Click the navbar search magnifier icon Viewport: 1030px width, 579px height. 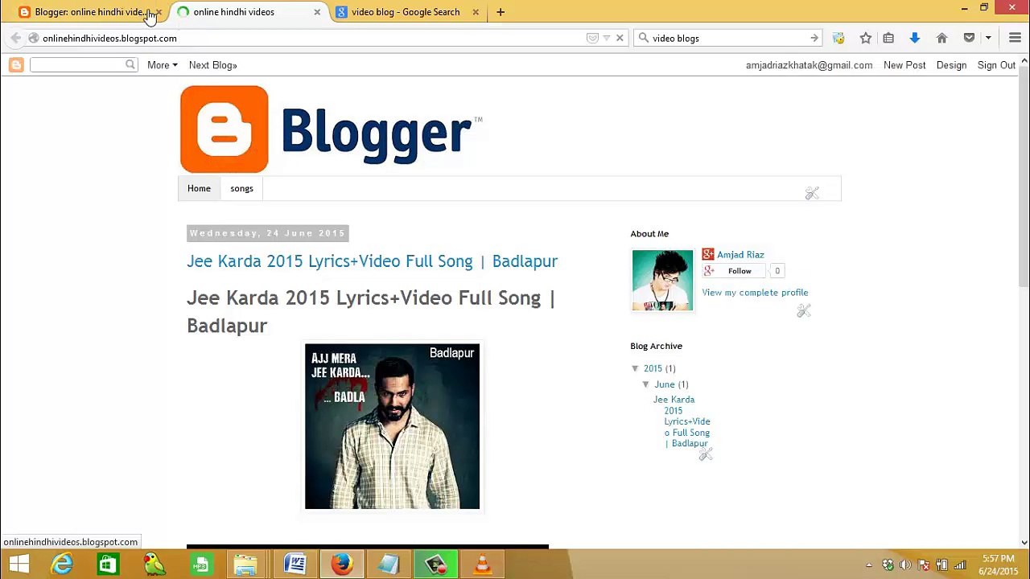point(130,64)
